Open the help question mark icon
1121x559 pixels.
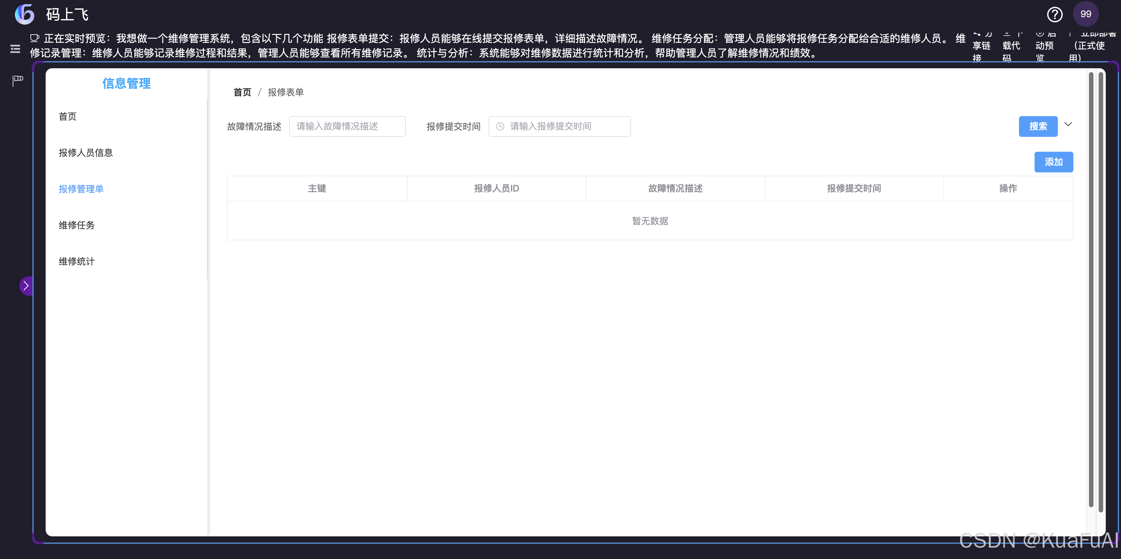1054,14
